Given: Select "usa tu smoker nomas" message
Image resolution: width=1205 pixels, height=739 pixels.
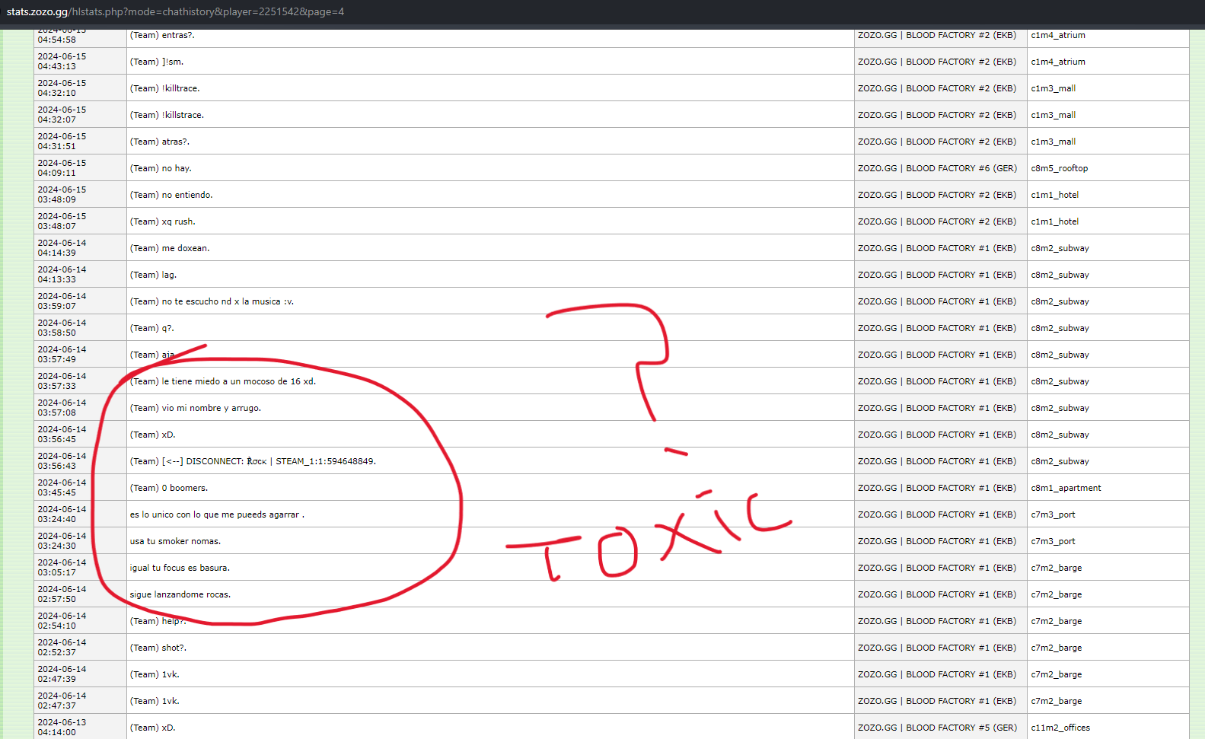Looking at the screenshot, I should point(175,541).
